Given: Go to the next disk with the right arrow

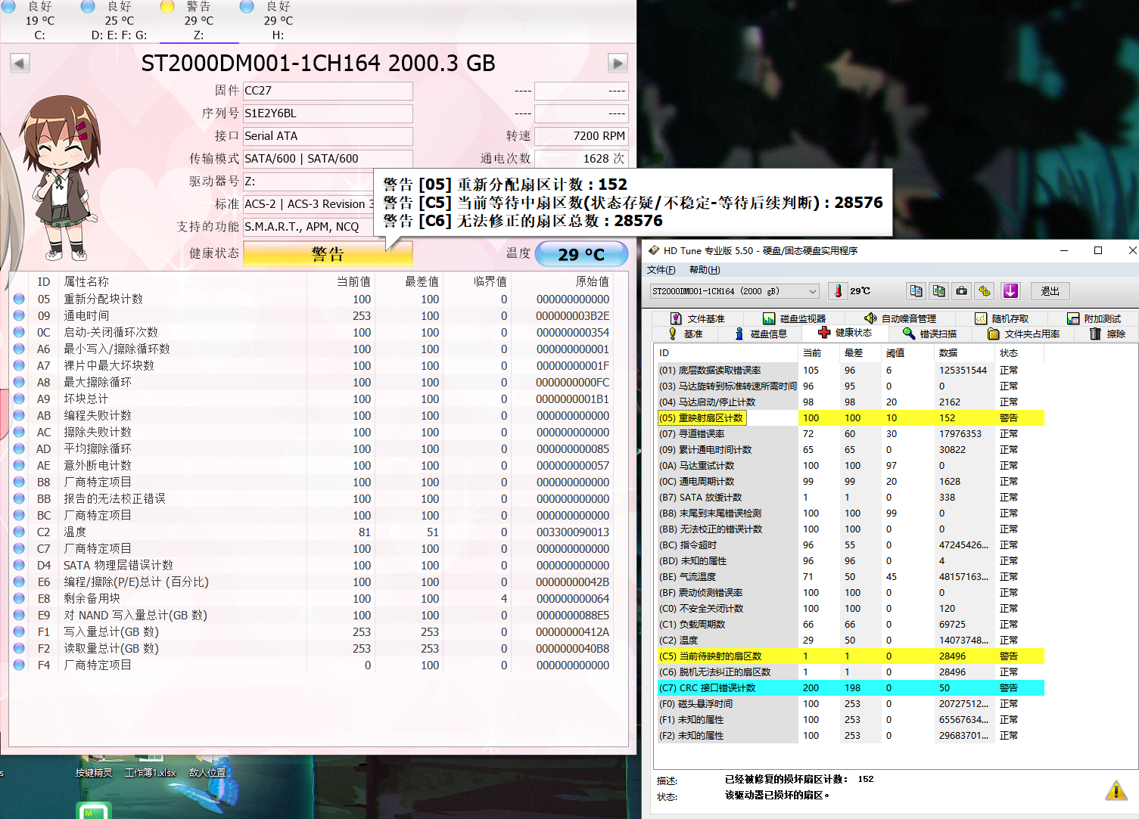Looking at the screenshot, I should click(x=618, y=63).
